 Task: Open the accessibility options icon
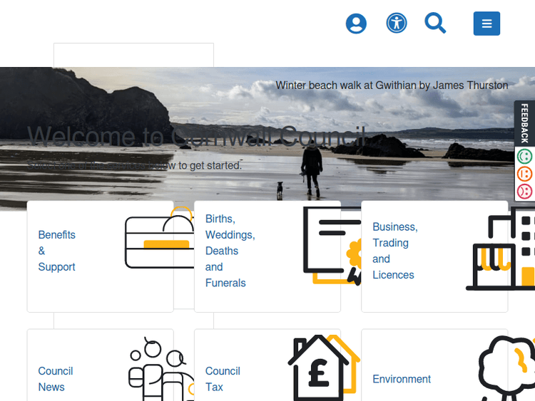tap(397, 24)
